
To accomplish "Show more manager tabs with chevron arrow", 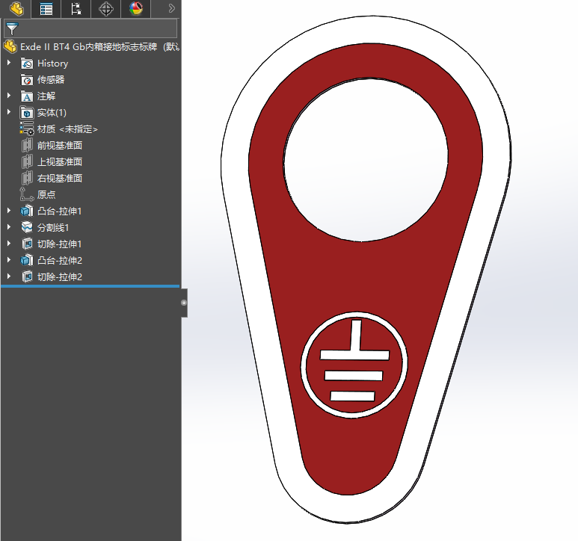I will pyautogui.click(x=171, y=8).
